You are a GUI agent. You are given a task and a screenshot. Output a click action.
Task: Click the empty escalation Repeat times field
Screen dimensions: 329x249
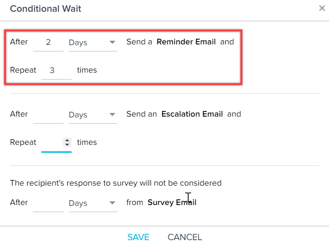(x=52, y=142)
